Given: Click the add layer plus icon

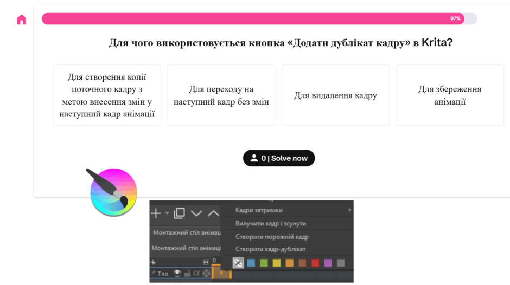Looking at the screenshot, I should point(156,213).
